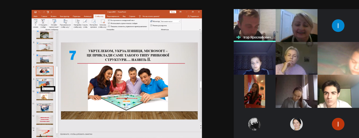Viewport: 359px width, 138px height.
Task: Toggle Показать элементы управления проигрывателем checkbox
Action: tap(109, 26)
